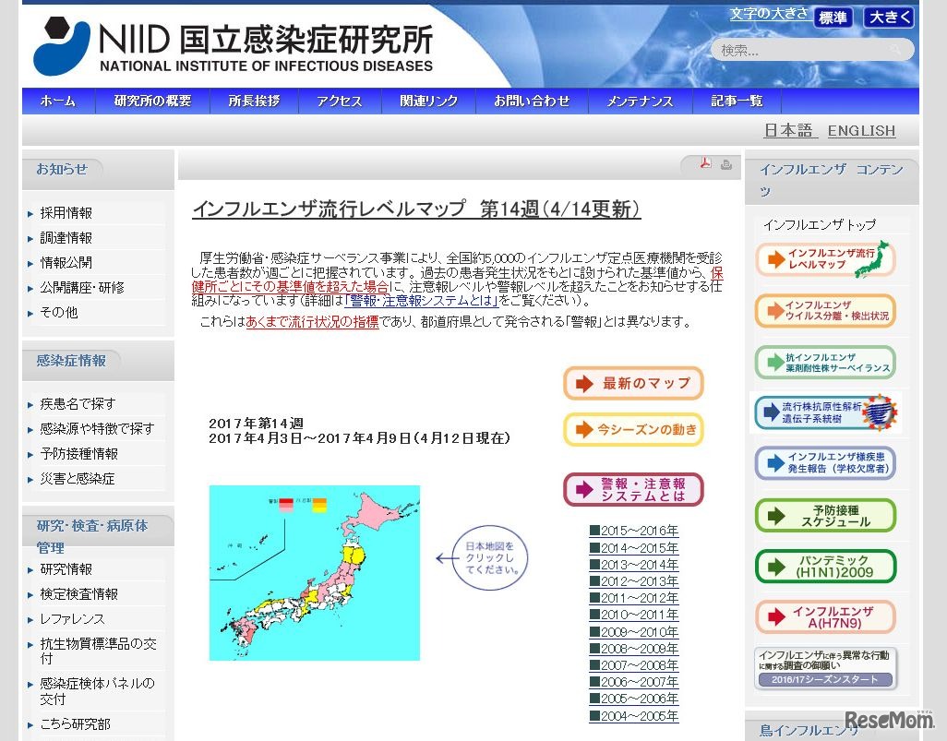Screen dimensions: 947x741
Task: Set text size to 標準
Action: (x=833, y=18)
